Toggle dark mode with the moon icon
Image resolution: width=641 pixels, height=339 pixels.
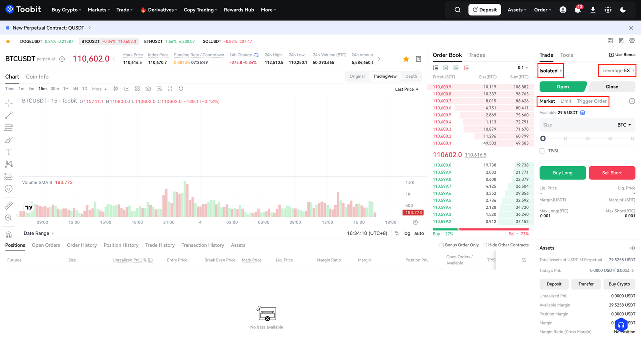623,10
